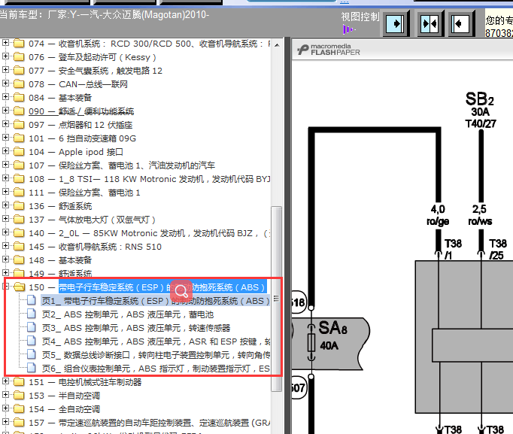
Task: Open 页3_ ABS 液压单元，转速传感器 page
Action: (136, 328)
